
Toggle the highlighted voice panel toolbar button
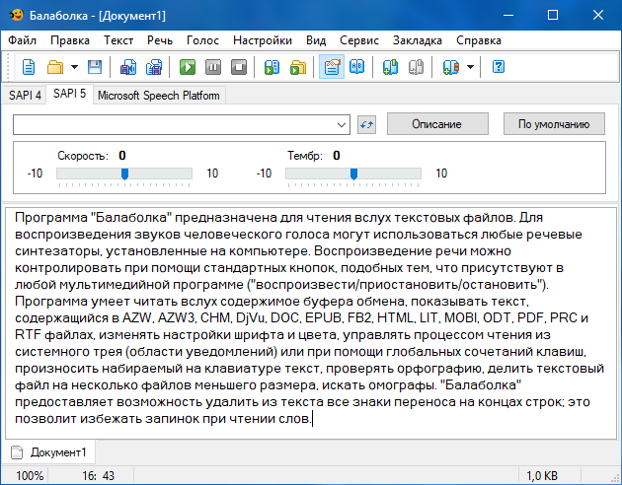click(x=332, y=67)
